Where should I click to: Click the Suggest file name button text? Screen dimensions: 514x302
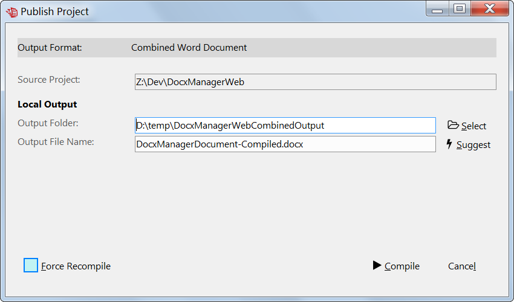[x=473, y=145]
